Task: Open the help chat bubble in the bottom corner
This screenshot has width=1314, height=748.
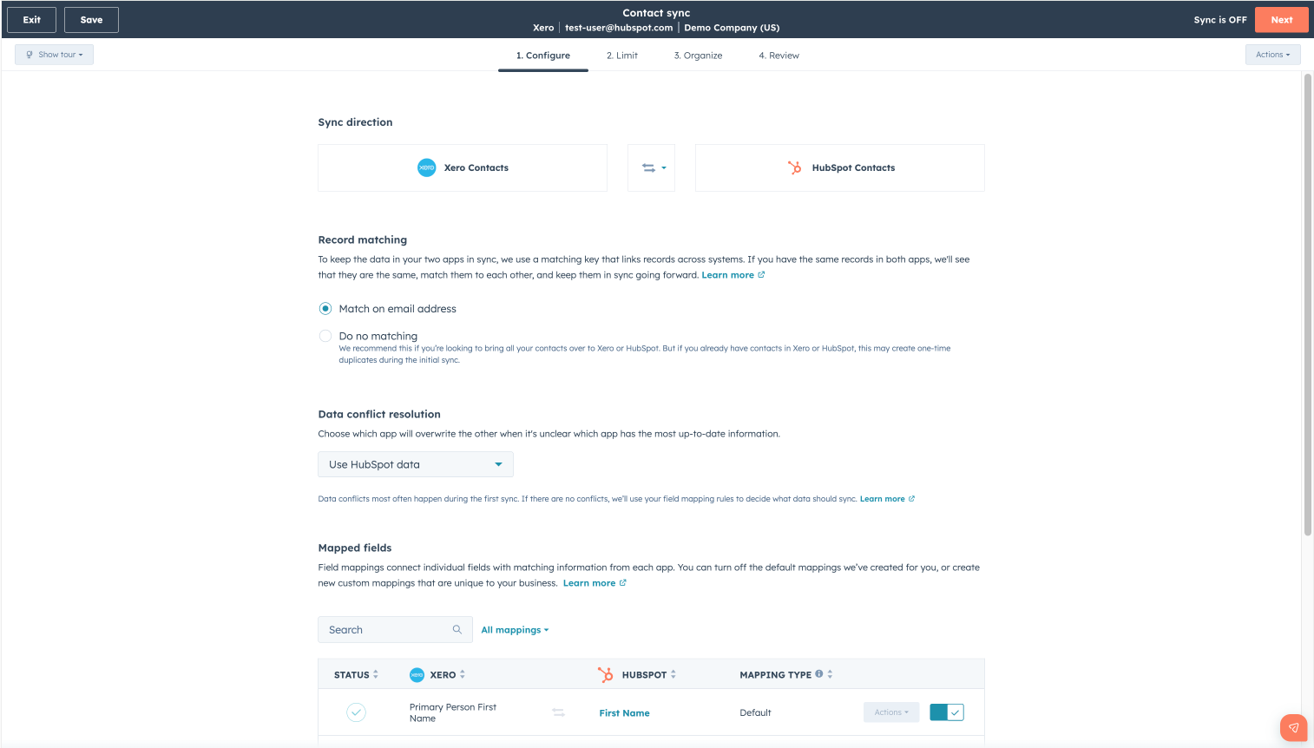Action: tap(1292, 728)
